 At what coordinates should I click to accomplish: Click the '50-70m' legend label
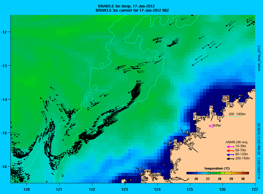241,150
